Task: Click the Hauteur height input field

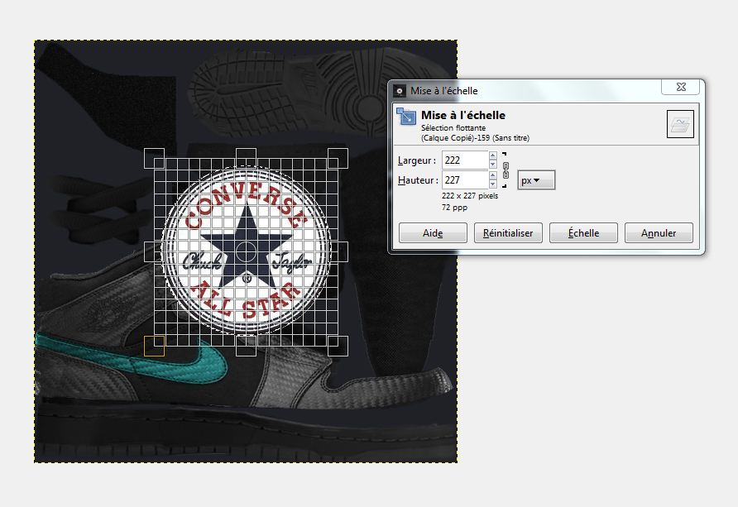Action: [464, 179]
